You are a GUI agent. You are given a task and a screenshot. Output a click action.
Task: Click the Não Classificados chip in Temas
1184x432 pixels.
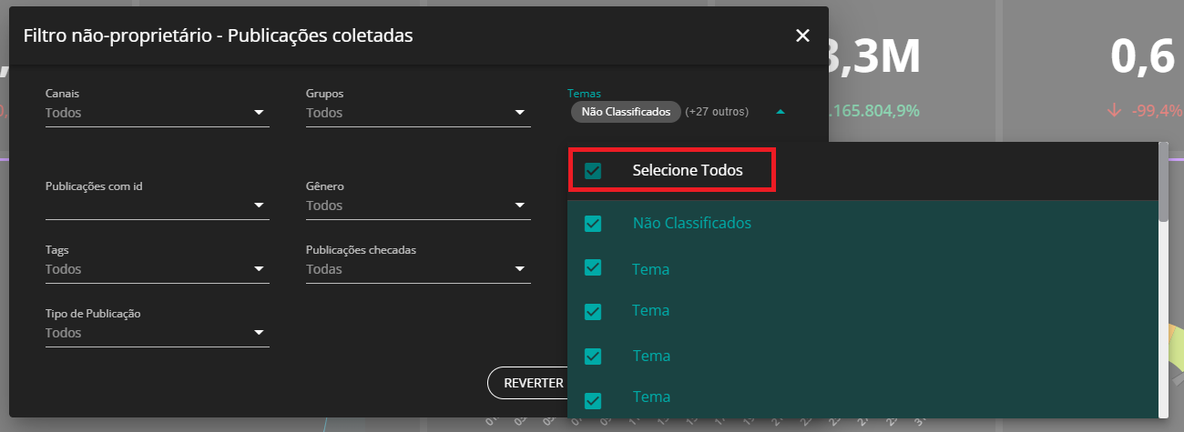click(627, 112)
